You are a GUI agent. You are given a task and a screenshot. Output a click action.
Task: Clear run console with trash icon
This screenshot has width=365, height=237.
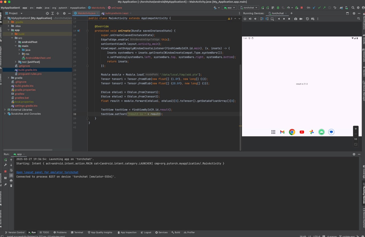pos(11,186)
